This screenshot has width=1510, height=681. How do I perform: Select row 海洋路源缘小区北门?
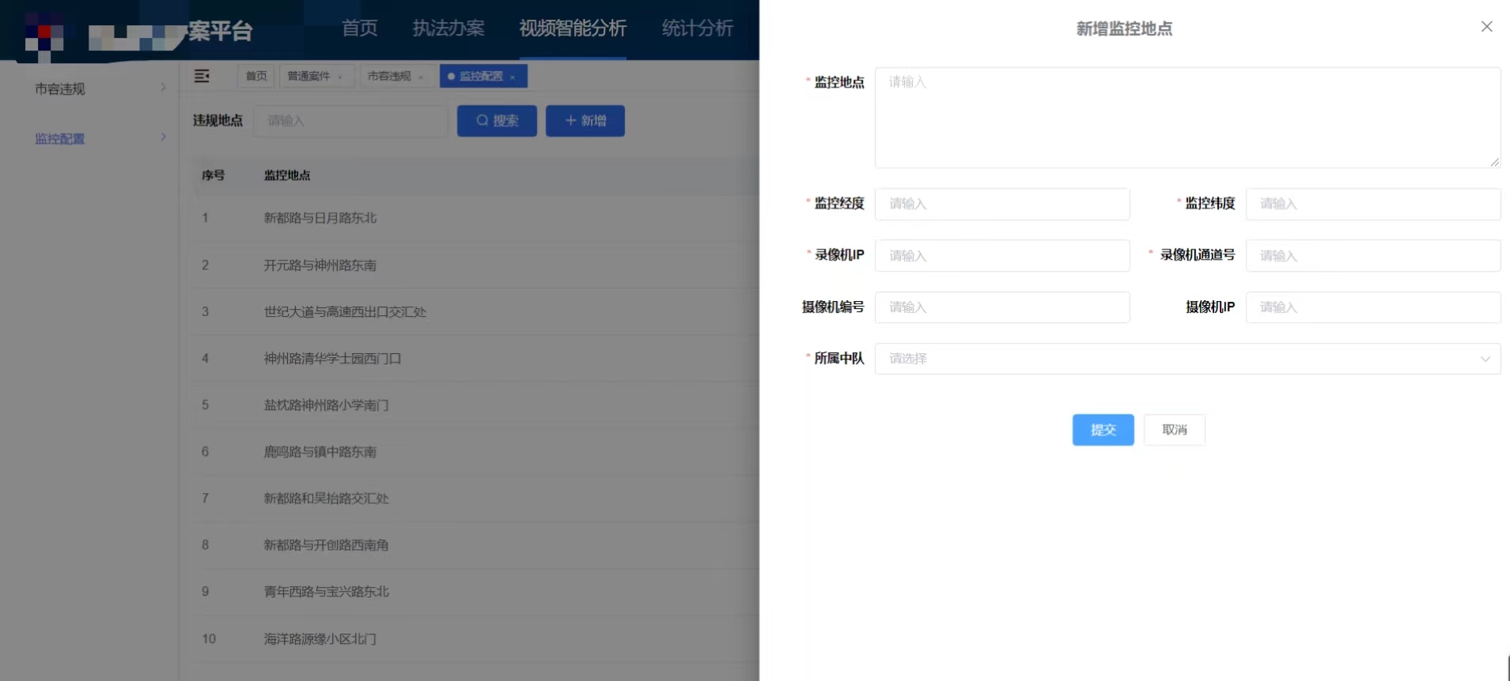pos(473,638)
